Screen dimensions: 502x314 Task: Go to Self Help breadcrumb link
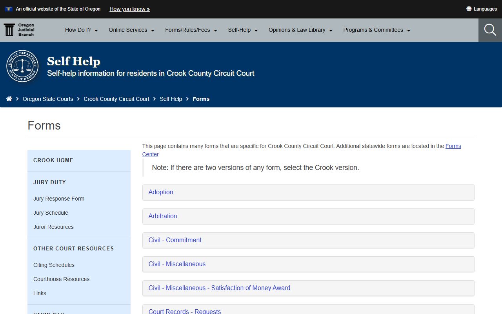(x=171, y=99)
